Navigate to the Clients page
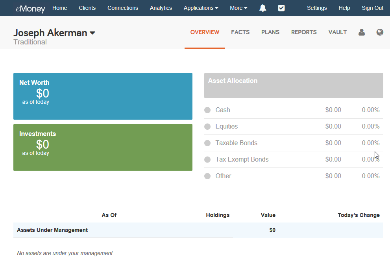 click(x=87, y=7)
